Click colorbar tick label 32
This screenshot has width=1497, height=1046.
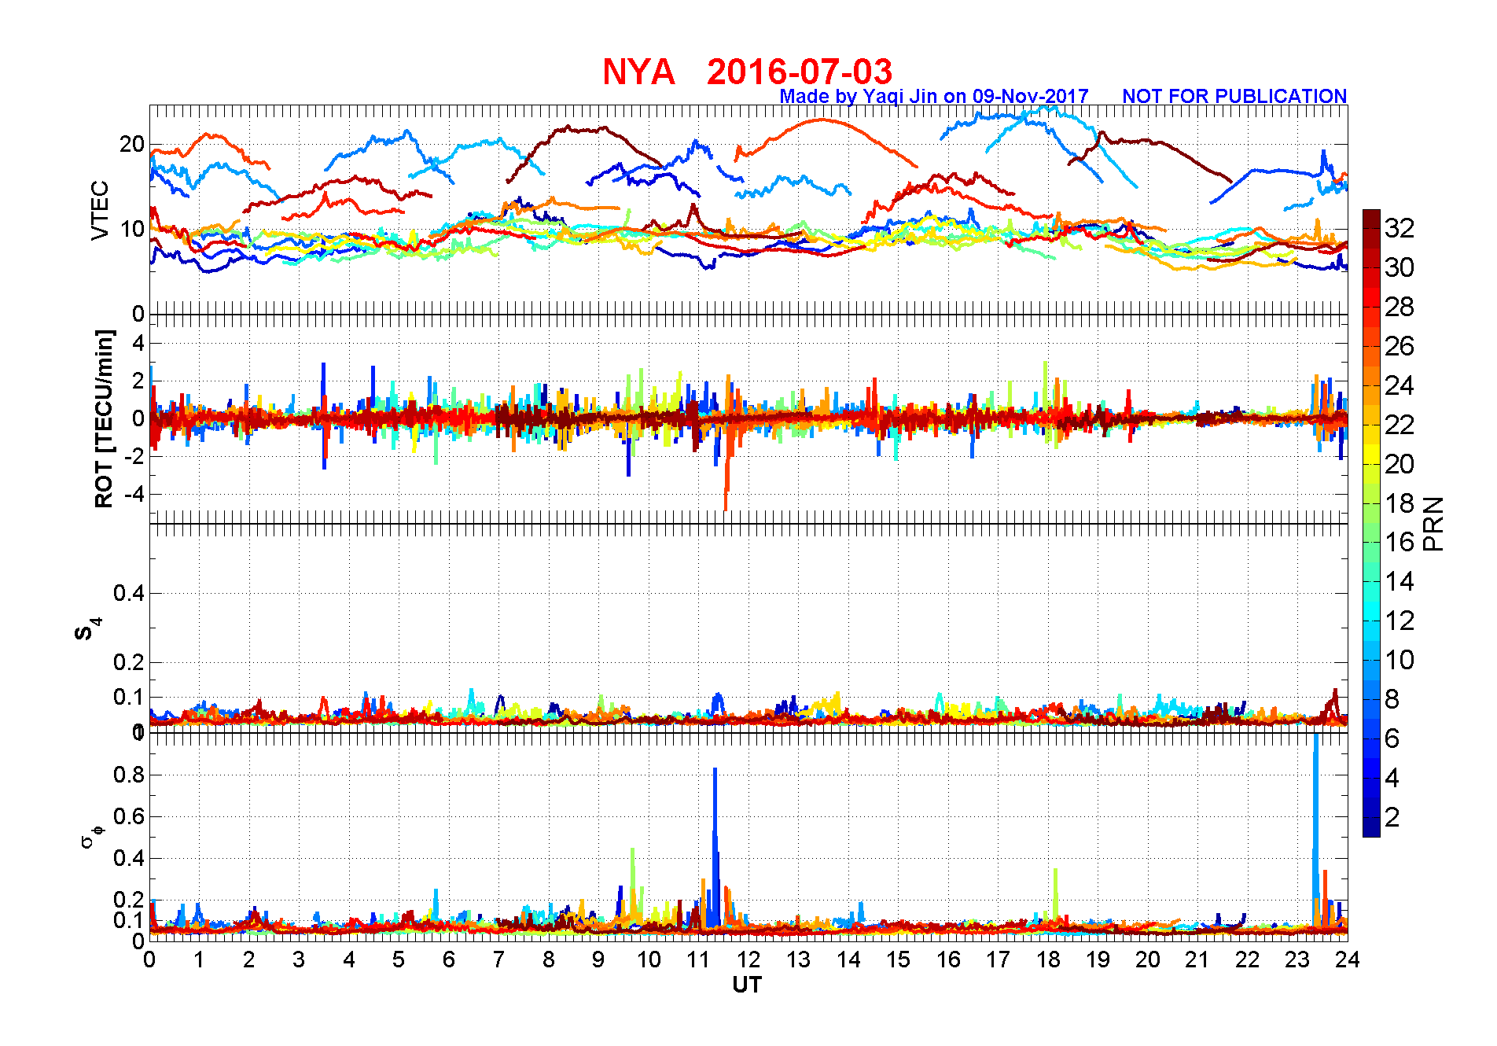[1400, 228]
